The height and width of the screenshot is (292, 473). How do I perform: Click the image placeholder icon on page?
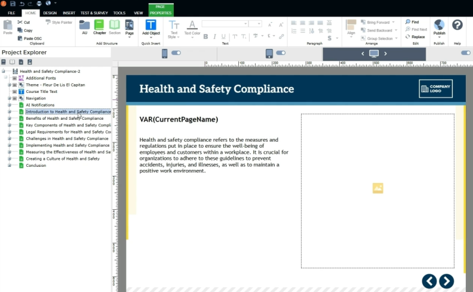377,188
